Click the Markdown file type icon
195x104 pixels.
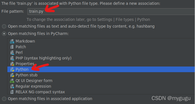point(12,41)
